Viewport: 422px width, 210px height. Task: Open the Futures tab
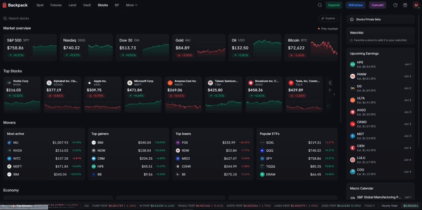(x=56, y=5)
